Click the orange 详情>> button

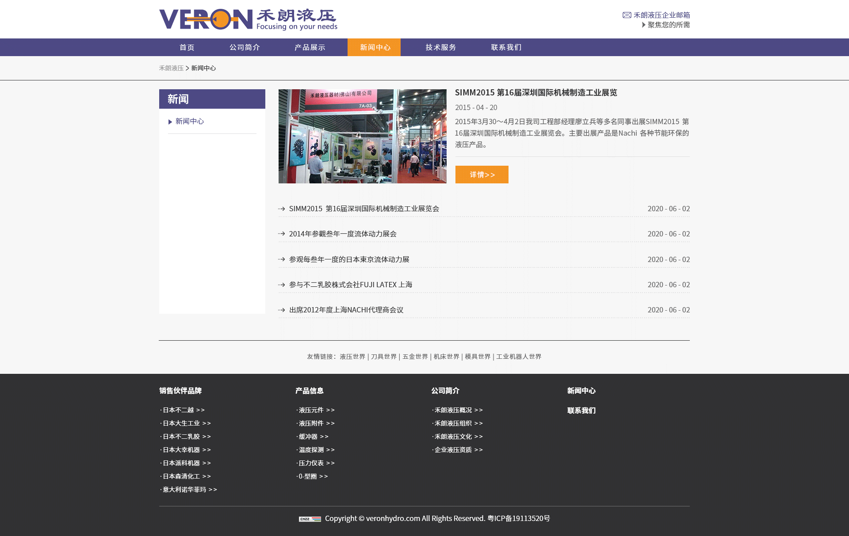coord(482,175)
